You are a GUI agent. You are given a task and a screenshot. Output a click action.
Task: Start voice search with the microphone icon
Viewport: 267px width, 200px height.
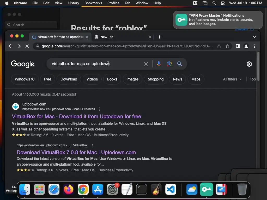159,64
